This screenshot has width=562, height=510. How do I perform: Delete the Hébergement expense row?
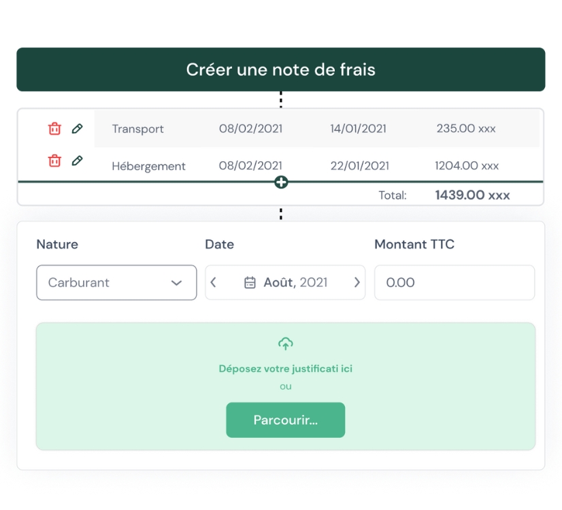pyautogui.click(x=54, y=160)
